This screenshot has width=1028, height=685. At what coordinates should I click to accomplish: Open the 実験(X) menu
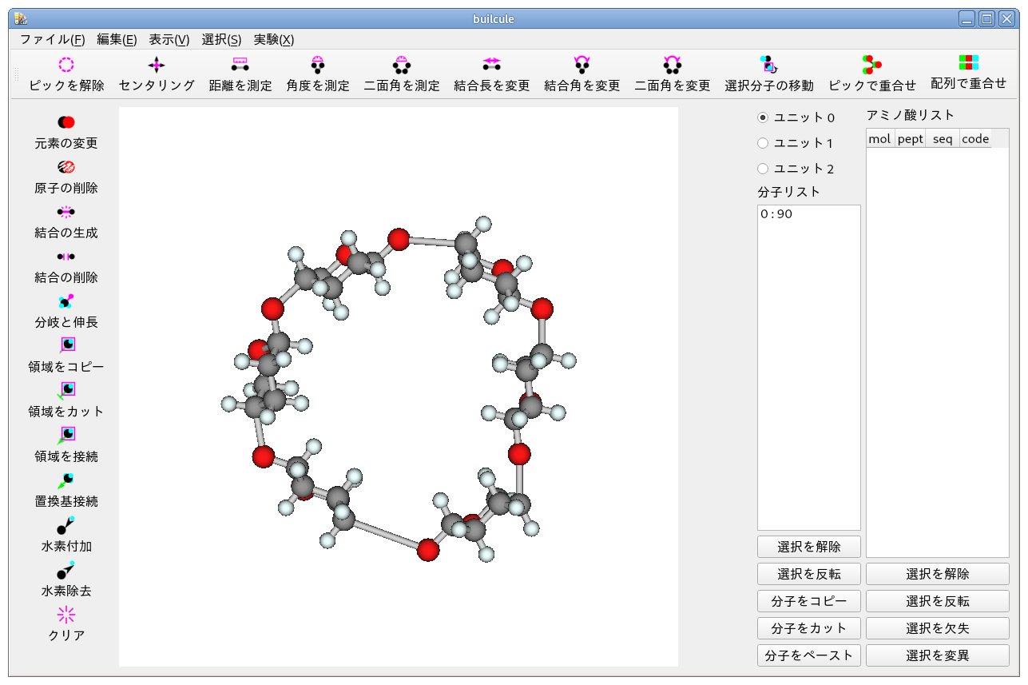[274, 39]
